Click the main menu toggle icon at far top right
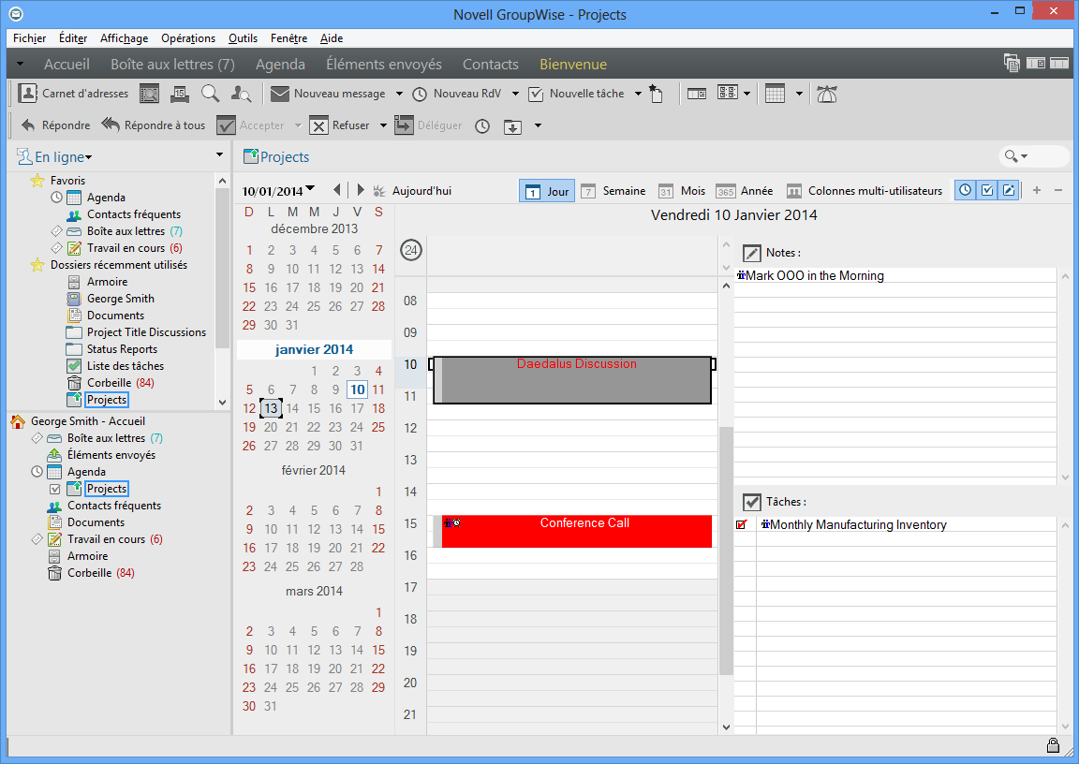Screen dimensions: 1079x764 coord(1059,64)
